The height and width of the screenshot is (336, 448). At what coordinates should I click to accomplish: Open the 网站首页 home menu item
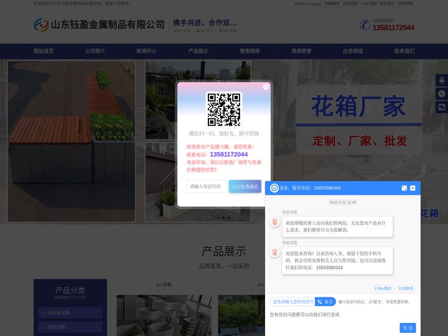[44, 51]
